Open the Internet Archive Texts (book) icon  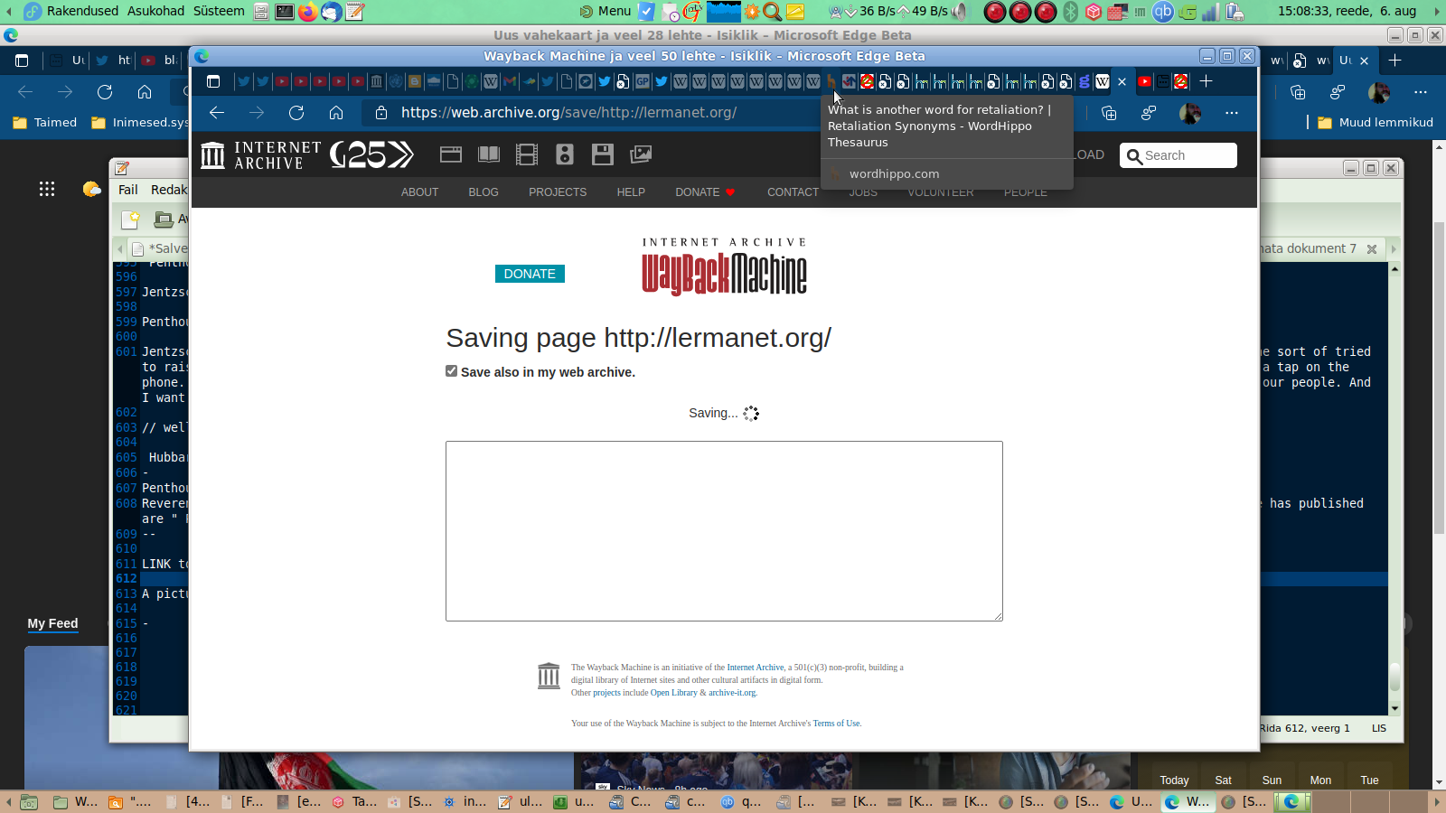[x=489, y=154]
